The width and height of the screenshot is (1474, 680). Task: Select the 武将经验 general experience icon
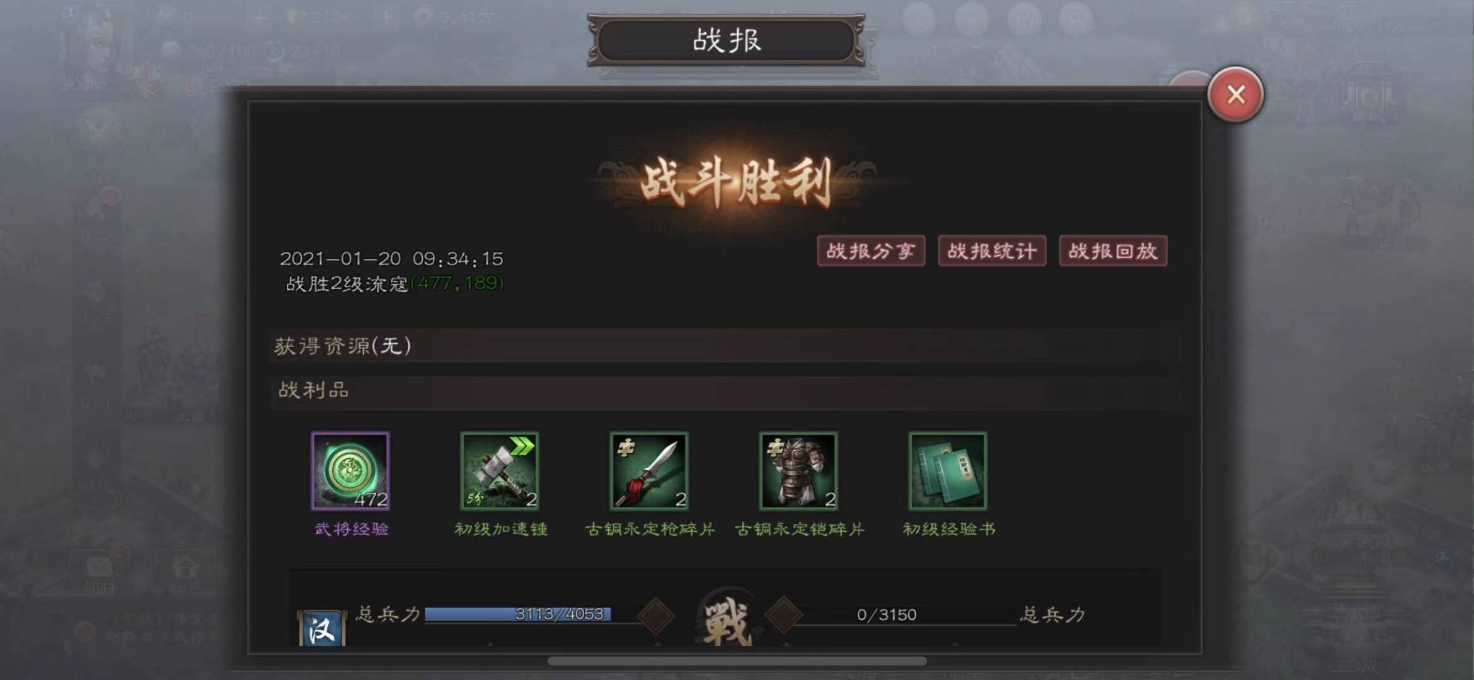point(350,471)
